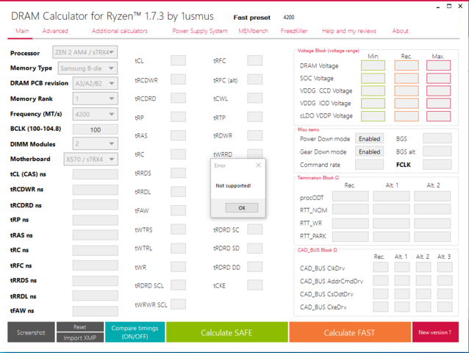Expand the DRAM PCB revision dropdown
Viewport: 469px width, 353px height.
[x=95, y=83]
